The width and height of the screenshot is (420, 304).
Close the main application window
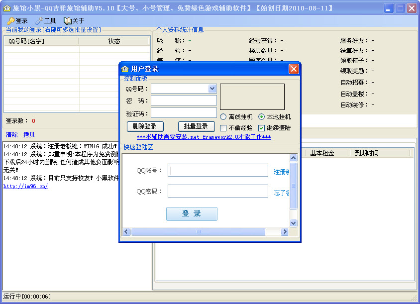(x=412, y=8)
